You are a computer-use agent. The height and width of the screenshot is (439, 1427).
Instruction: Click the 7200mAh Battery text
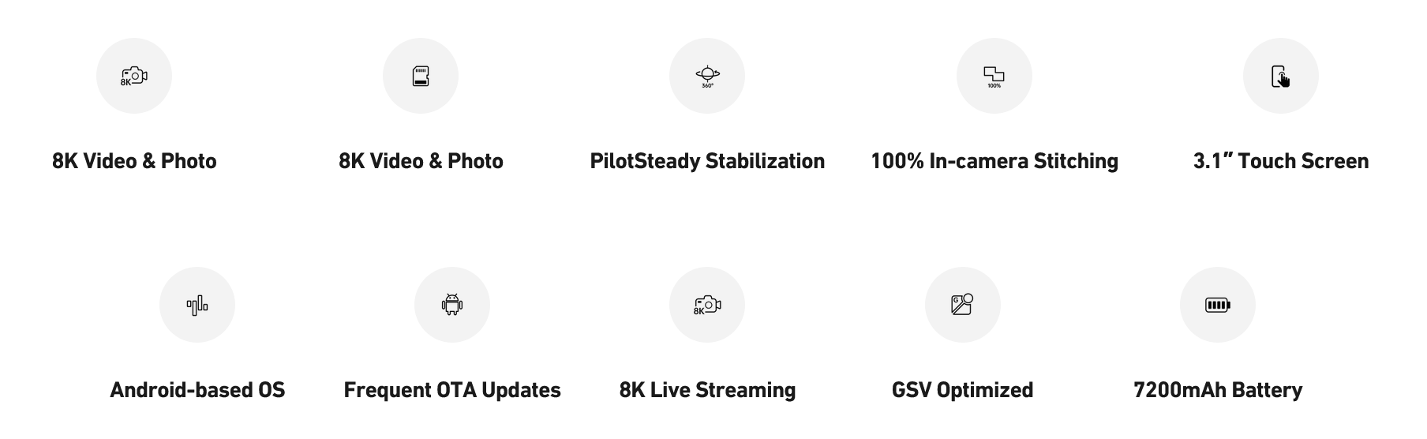pos(1217,390)
